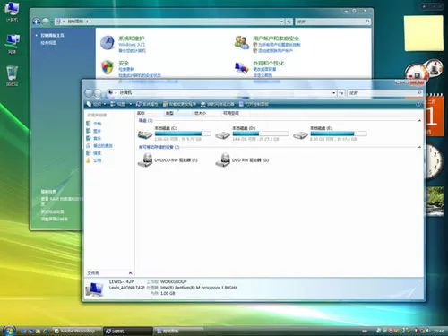Click Open Control Panel toolbar button
This screenshot has height=336, width=448.
click(x=254, y=104)
